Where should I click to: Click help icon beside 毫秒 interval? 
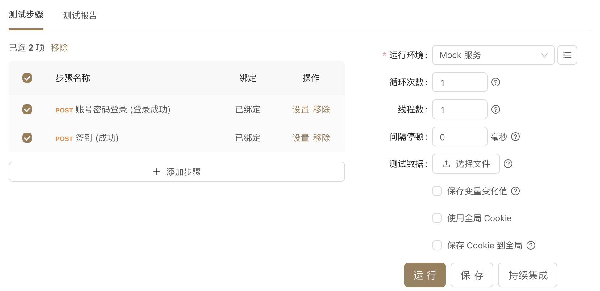pyautogui.click(x=515, y=137)
